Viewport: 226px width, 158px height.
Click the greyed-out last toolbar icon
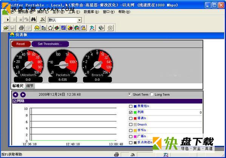(110, 28)
